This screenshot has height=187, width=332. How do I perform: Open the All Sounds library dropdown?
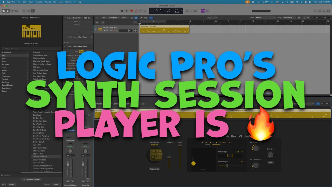(35, 18)
